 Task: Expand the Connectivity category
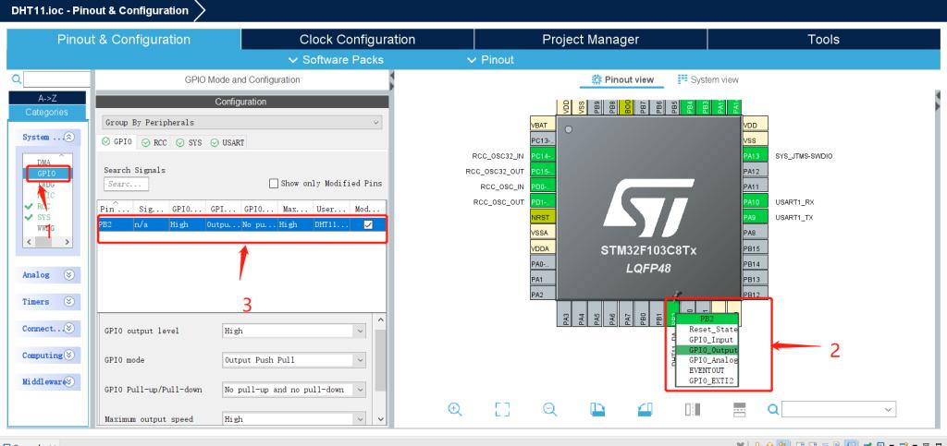click(x=68, y=329)
